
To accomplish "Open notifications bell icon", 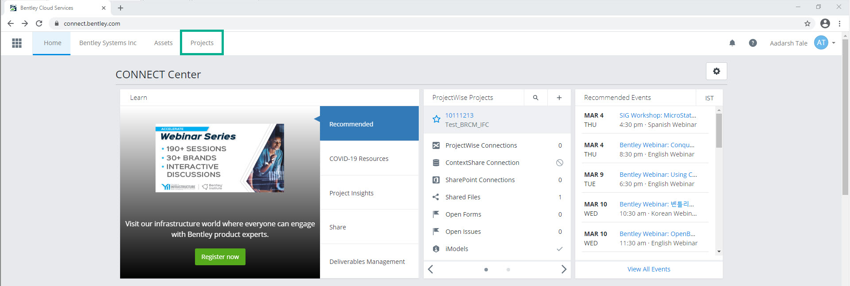I will click(732, 43).
